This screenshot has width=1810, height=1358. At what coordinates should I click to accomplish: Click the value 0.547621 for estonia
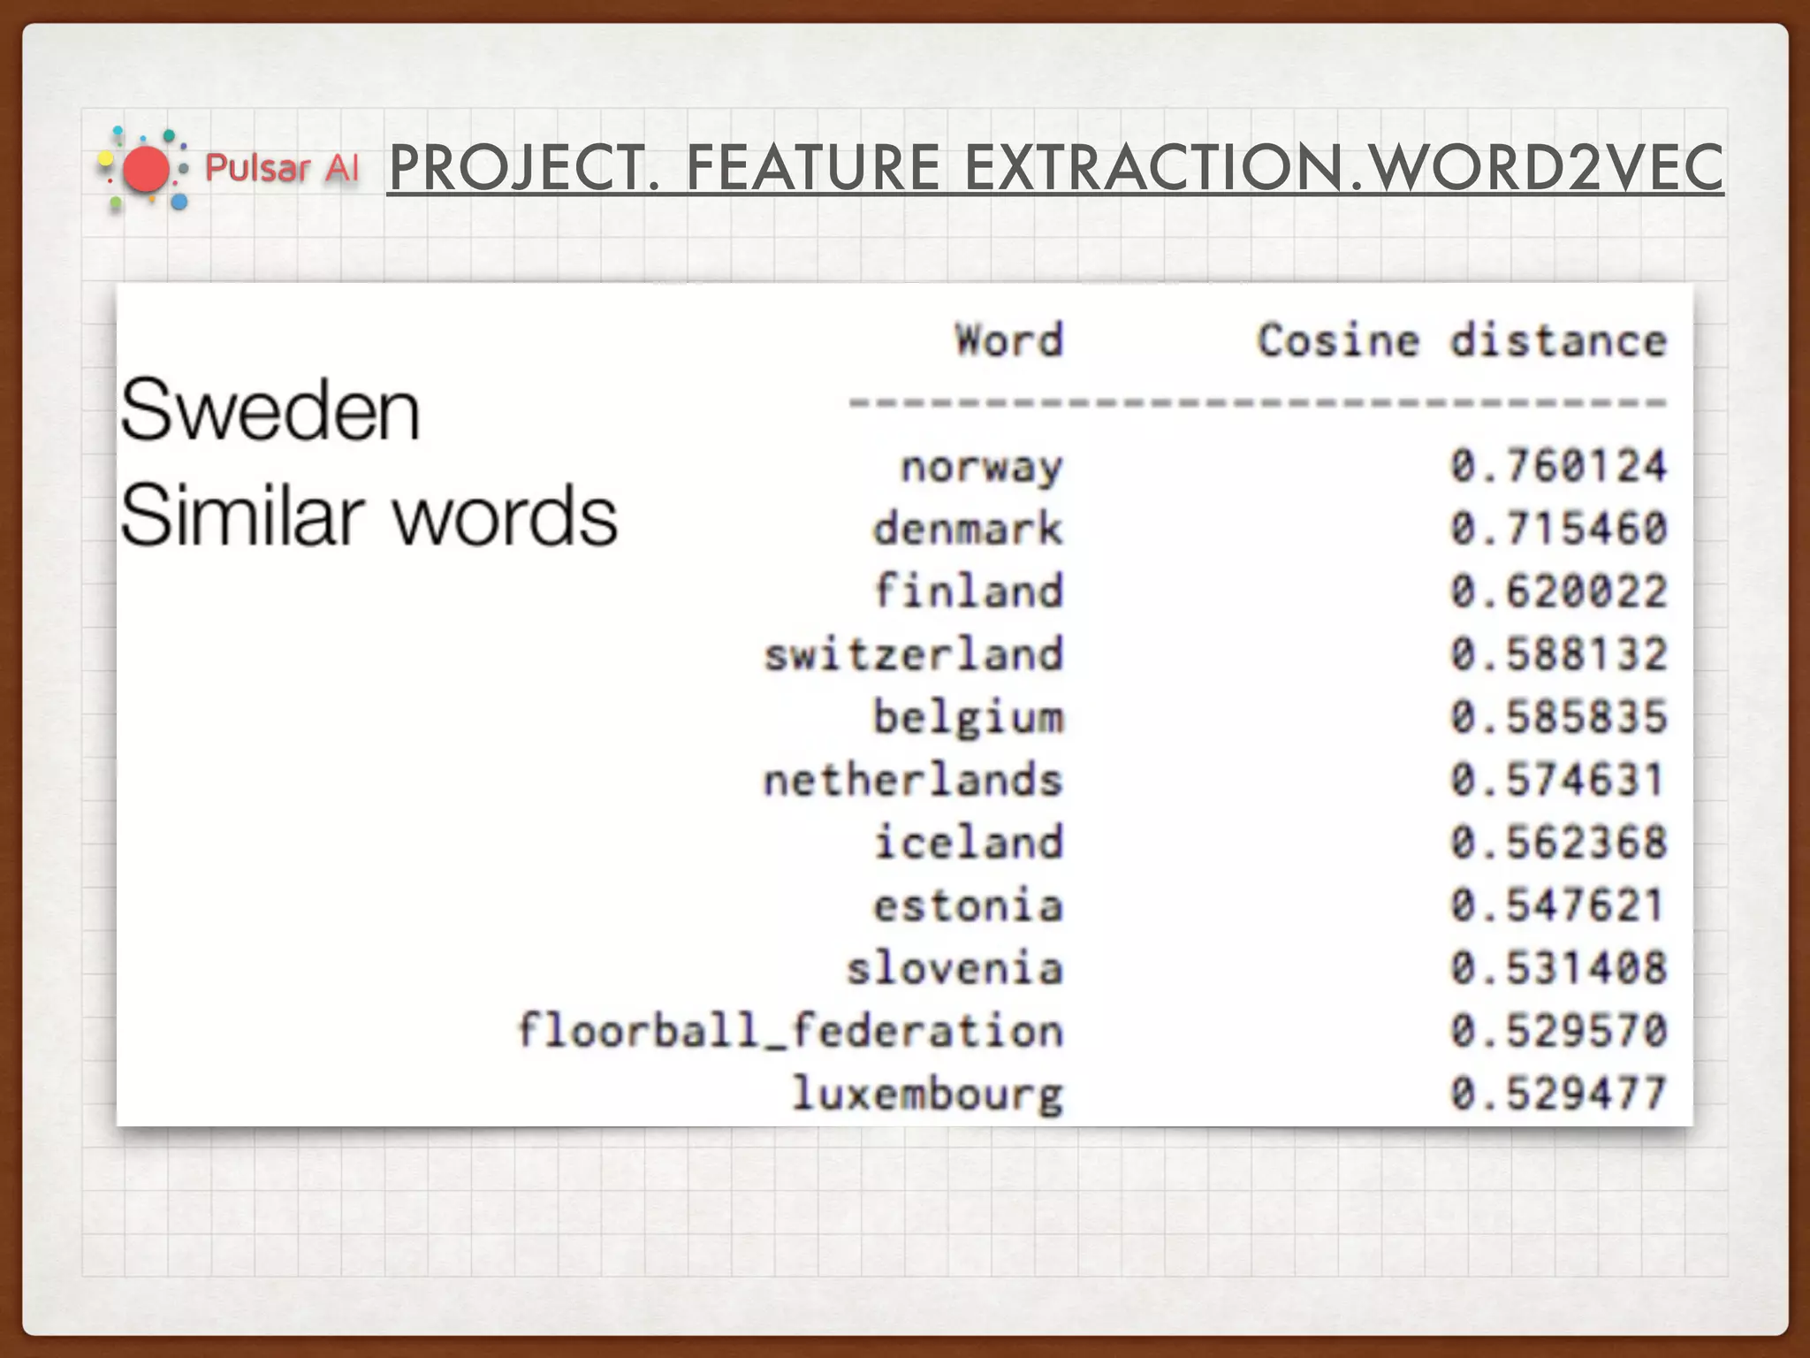pos(1559,905)
